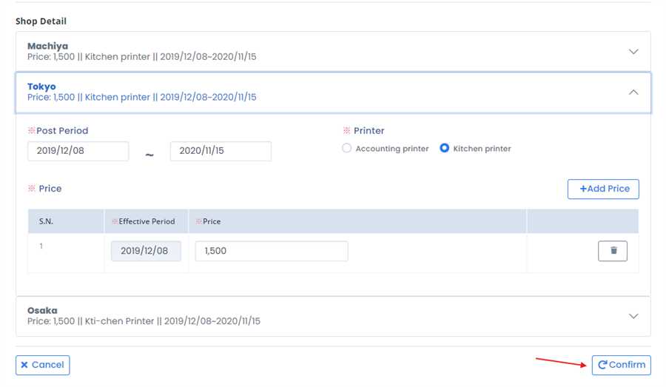Click the Post Period start date field

78,152
